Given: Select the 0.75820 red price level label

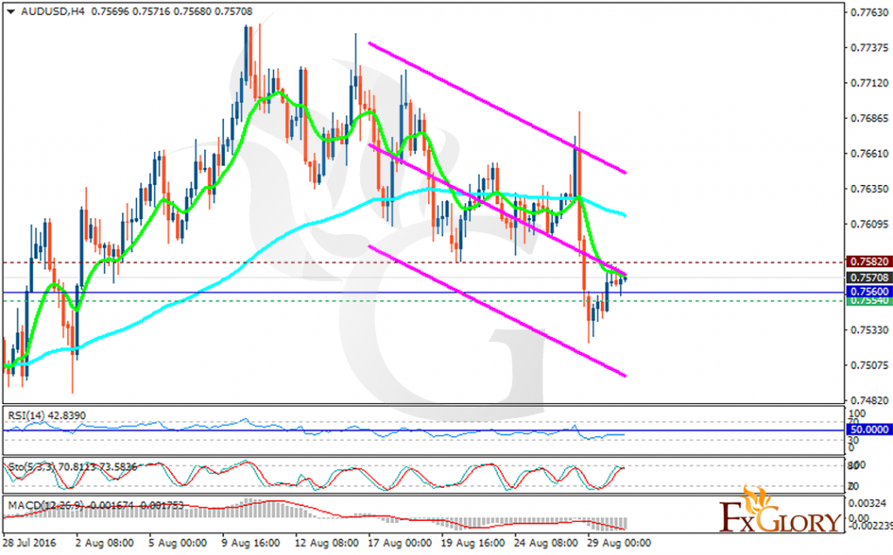Looking at the screenshot, I should point(869,262).
